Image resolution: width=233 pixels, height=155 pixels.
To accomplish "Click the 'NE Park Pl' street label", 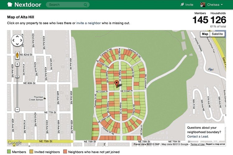I will click(141, 130).
